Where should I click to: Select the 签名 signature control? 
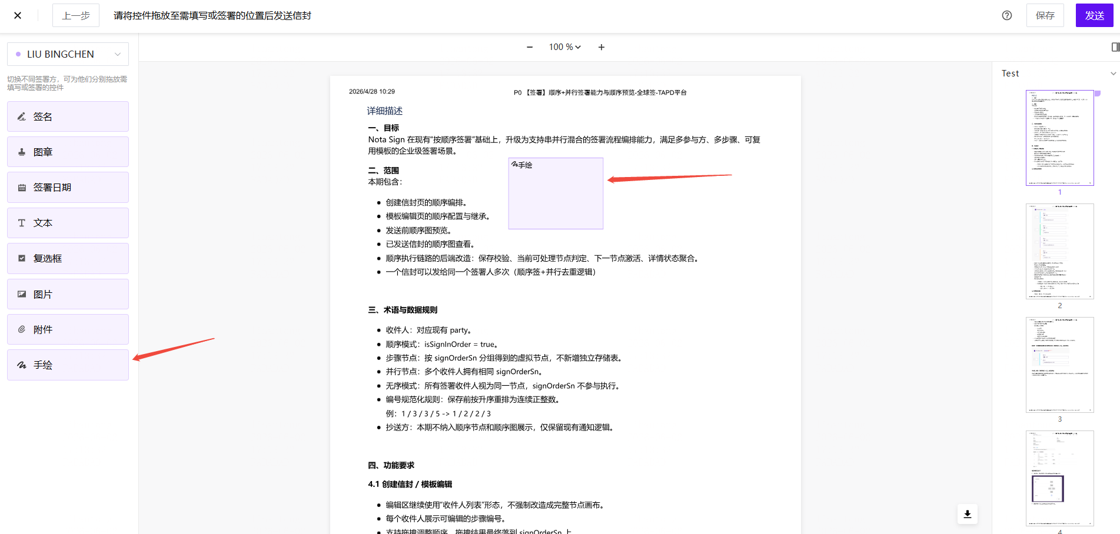(68, 116)
